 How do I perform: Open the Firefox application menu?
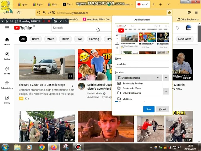(196, 13)
